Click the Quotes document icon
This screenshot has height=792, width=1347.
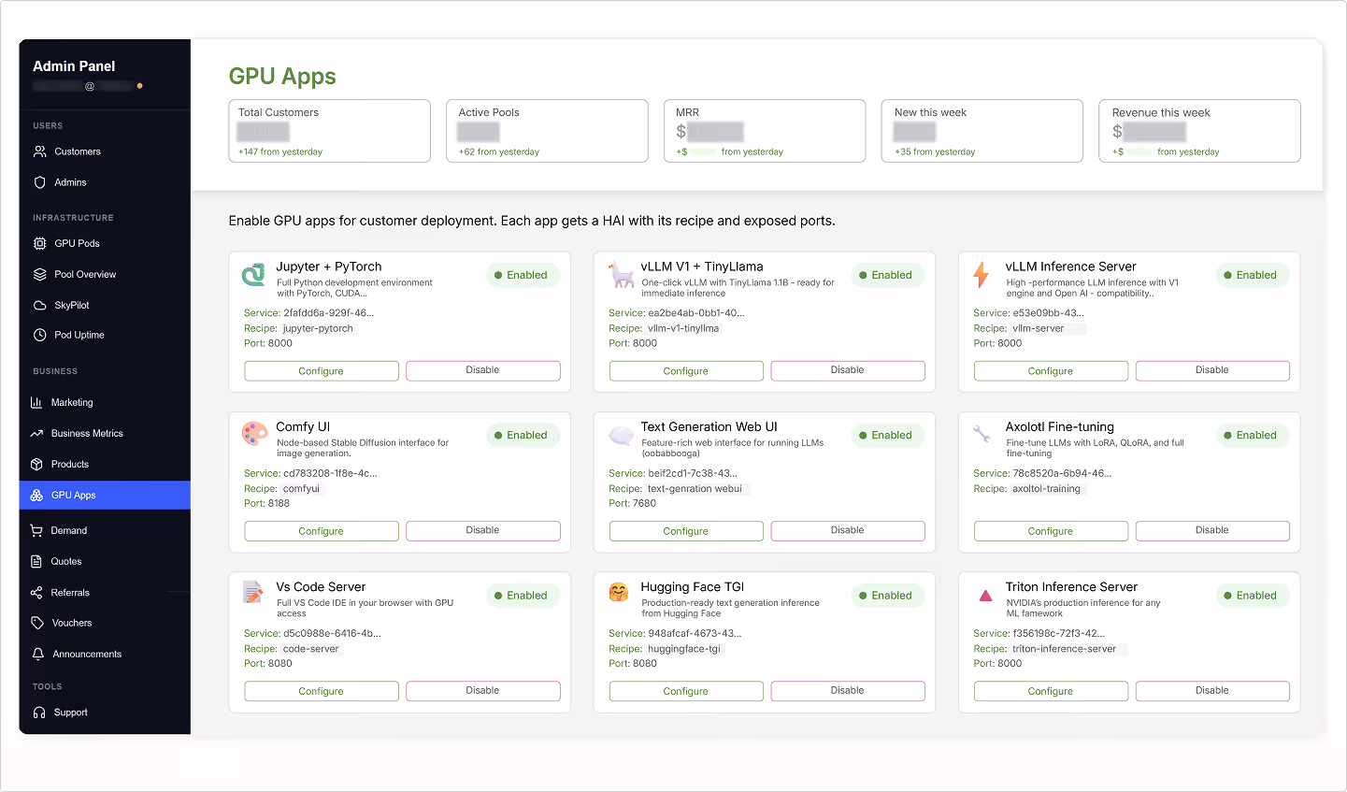coord(36,561)
